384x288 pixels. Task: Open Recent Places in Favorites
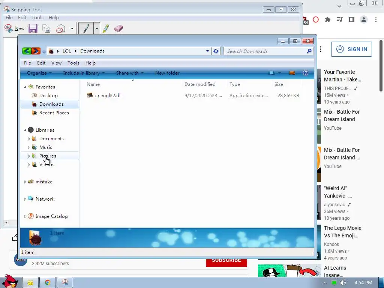click(x=54, y=112)
